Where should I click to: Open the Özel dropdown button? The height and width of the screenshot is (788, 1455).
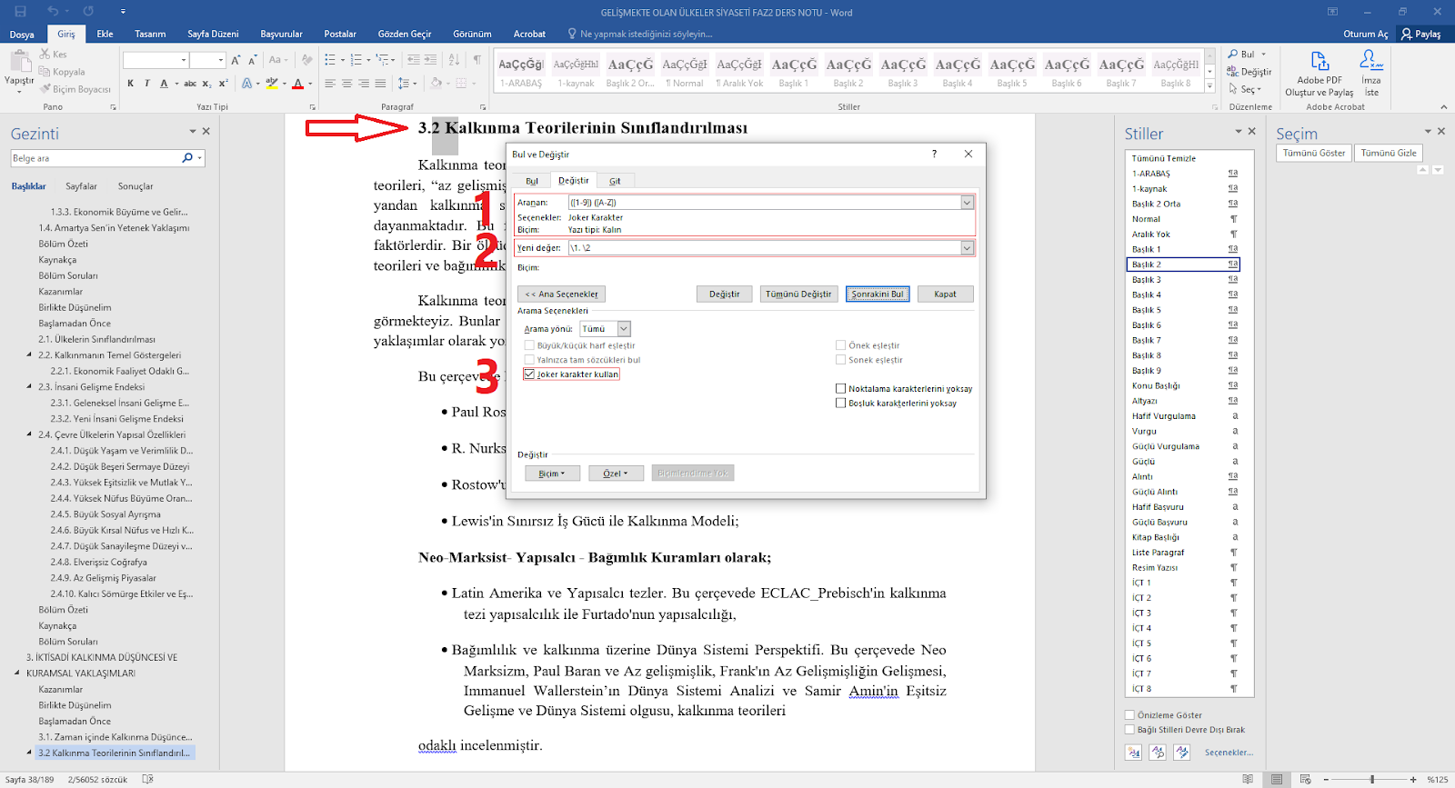click(x=616, y=474)
